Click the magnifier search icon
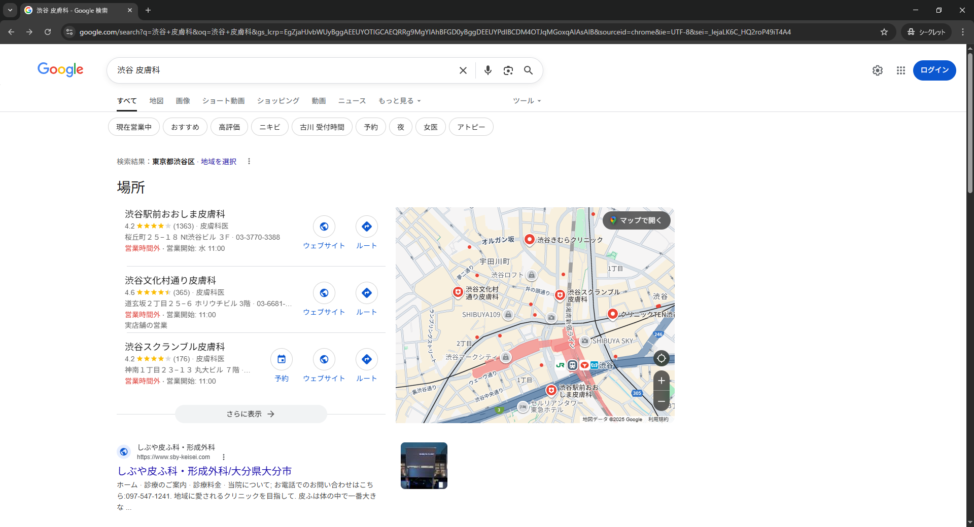Viewport: 974px width, 527px height. click(x=528, y=70)
